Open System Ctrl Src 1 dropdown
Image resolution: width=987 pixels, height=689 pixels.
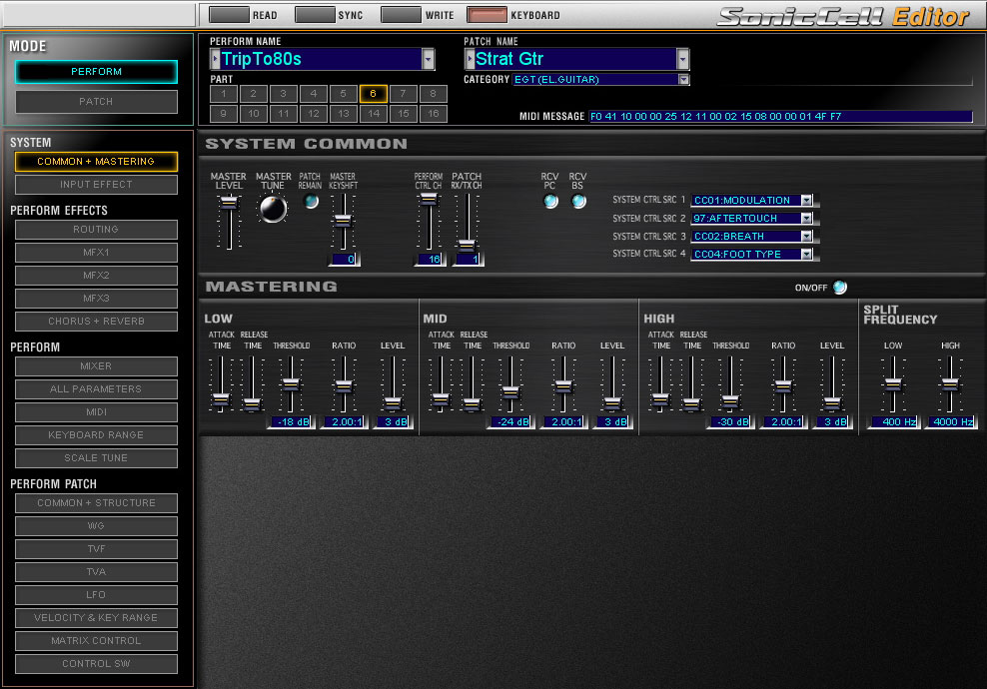pos(806,200)
